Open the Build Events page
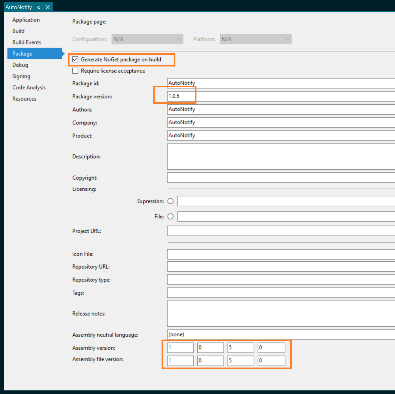The width and height of the screenshot is (395, 394). (27, 42)
